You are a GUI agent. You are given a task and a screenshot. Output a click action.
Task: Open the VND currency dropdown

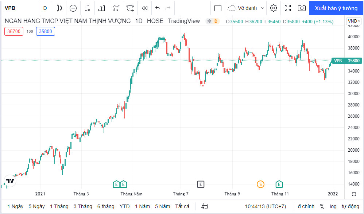(354, 21)
